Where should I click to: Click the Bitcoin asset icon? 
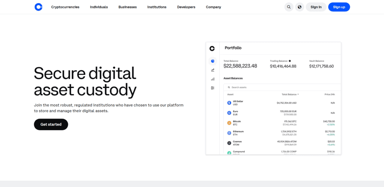pyautogui.click(x=229, y=123)
